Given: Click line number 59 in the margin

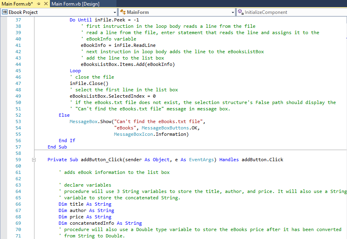Looking at the screenshot, I should pyautogui.click(x=18, y=160).
